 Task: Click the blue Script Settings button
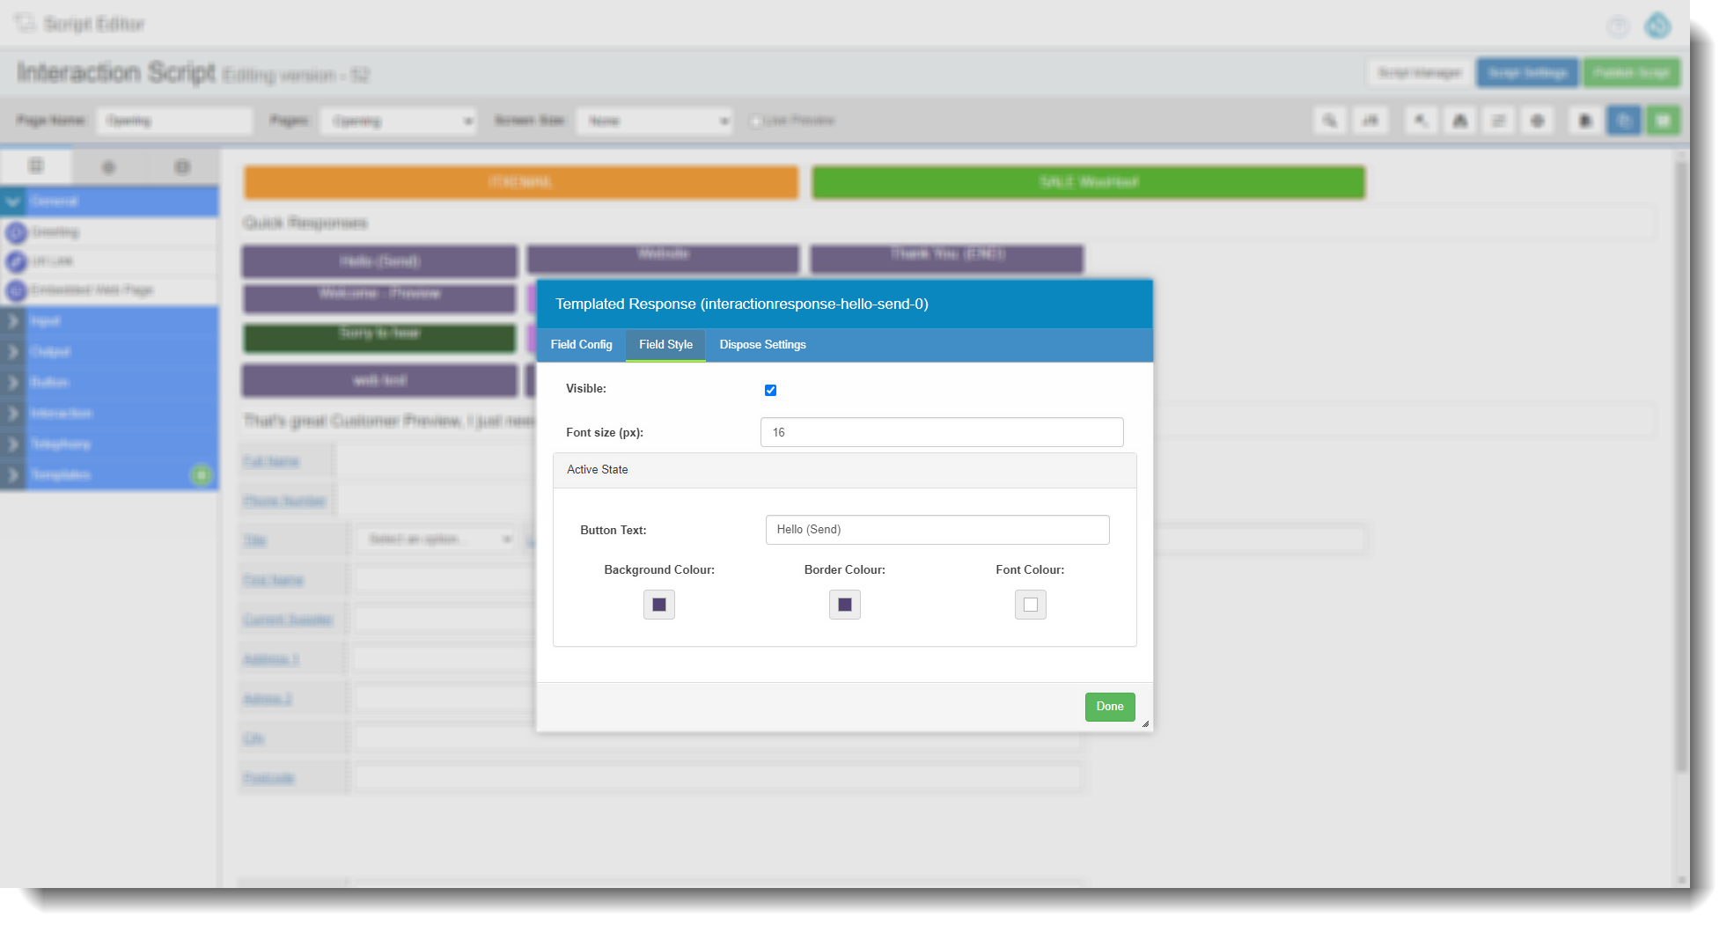point(1527,73)
